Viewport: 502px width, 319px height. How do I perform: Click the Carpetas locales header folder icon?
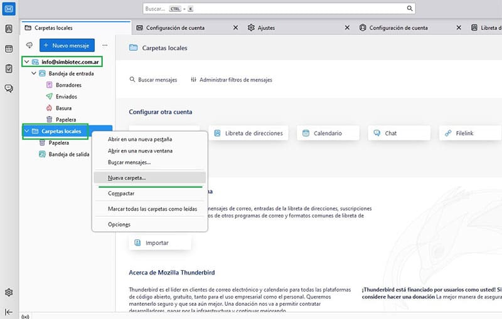coord(133,48)
